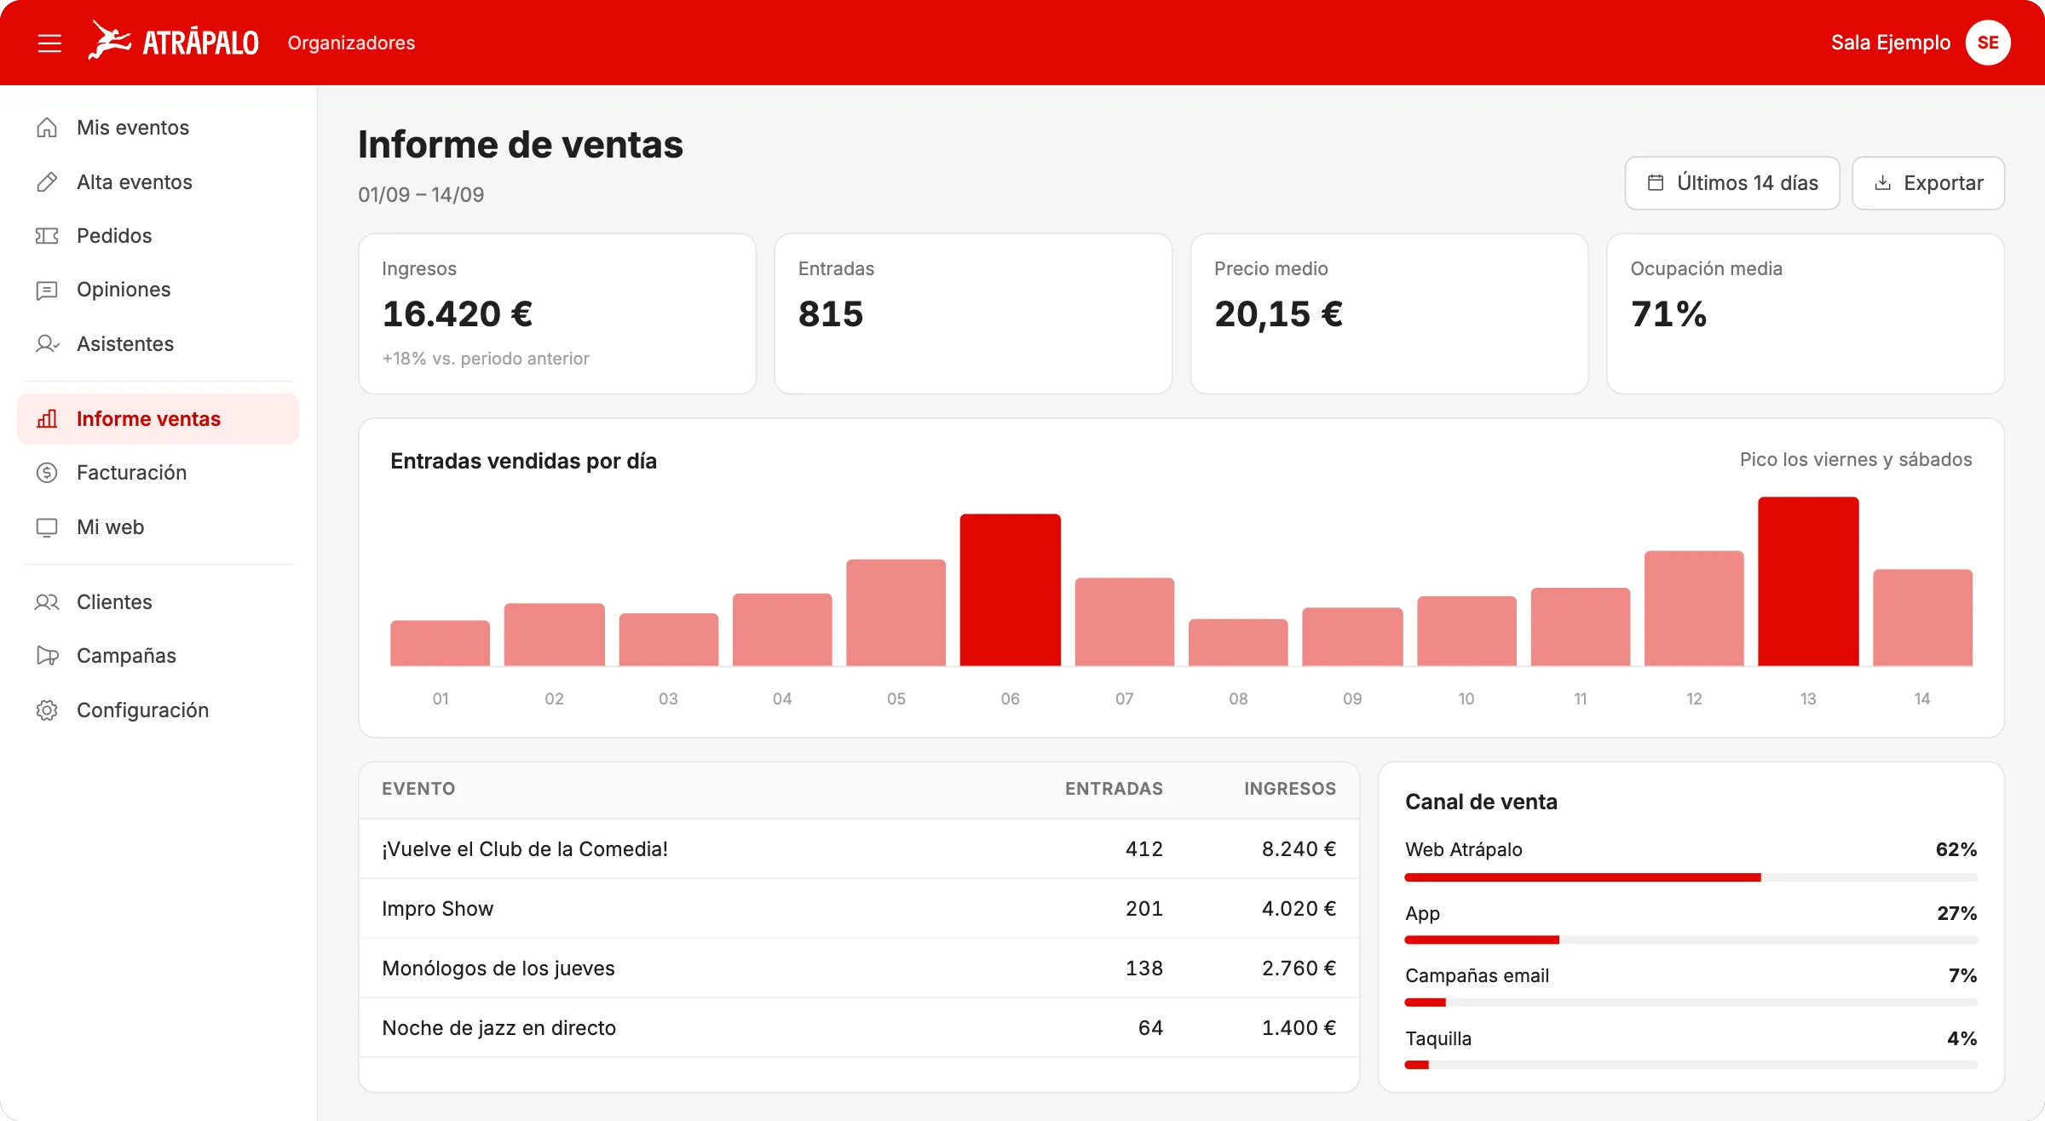Sort by the ENTRADAS column header
2045x1121 pixels.
pyautogui.click(x=1114, y=789)
